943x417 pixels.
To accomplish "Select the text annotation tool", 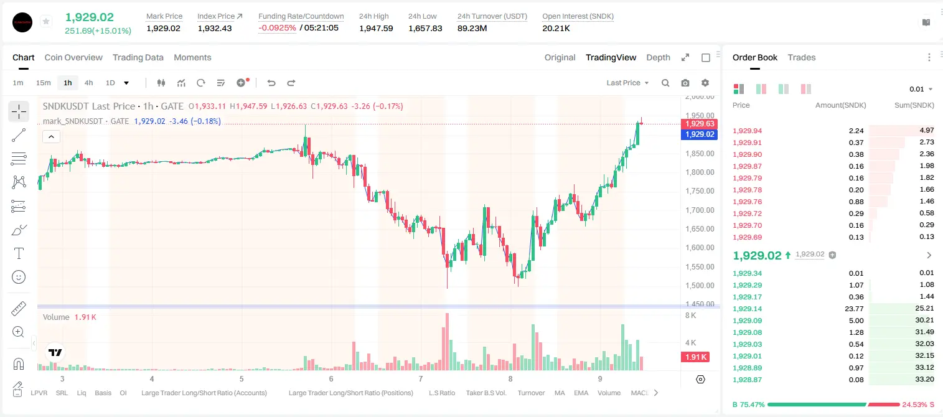I will [x=19, y=253].
